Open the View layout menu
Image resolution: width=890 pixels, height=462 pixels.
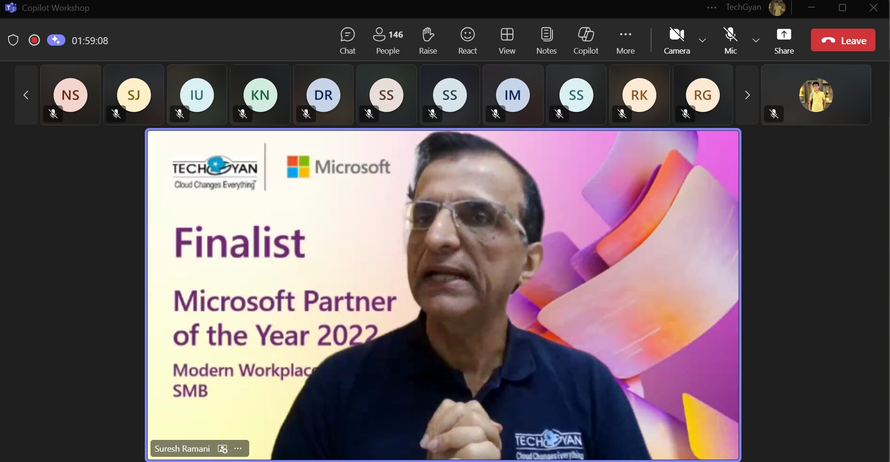pos(507,40)
